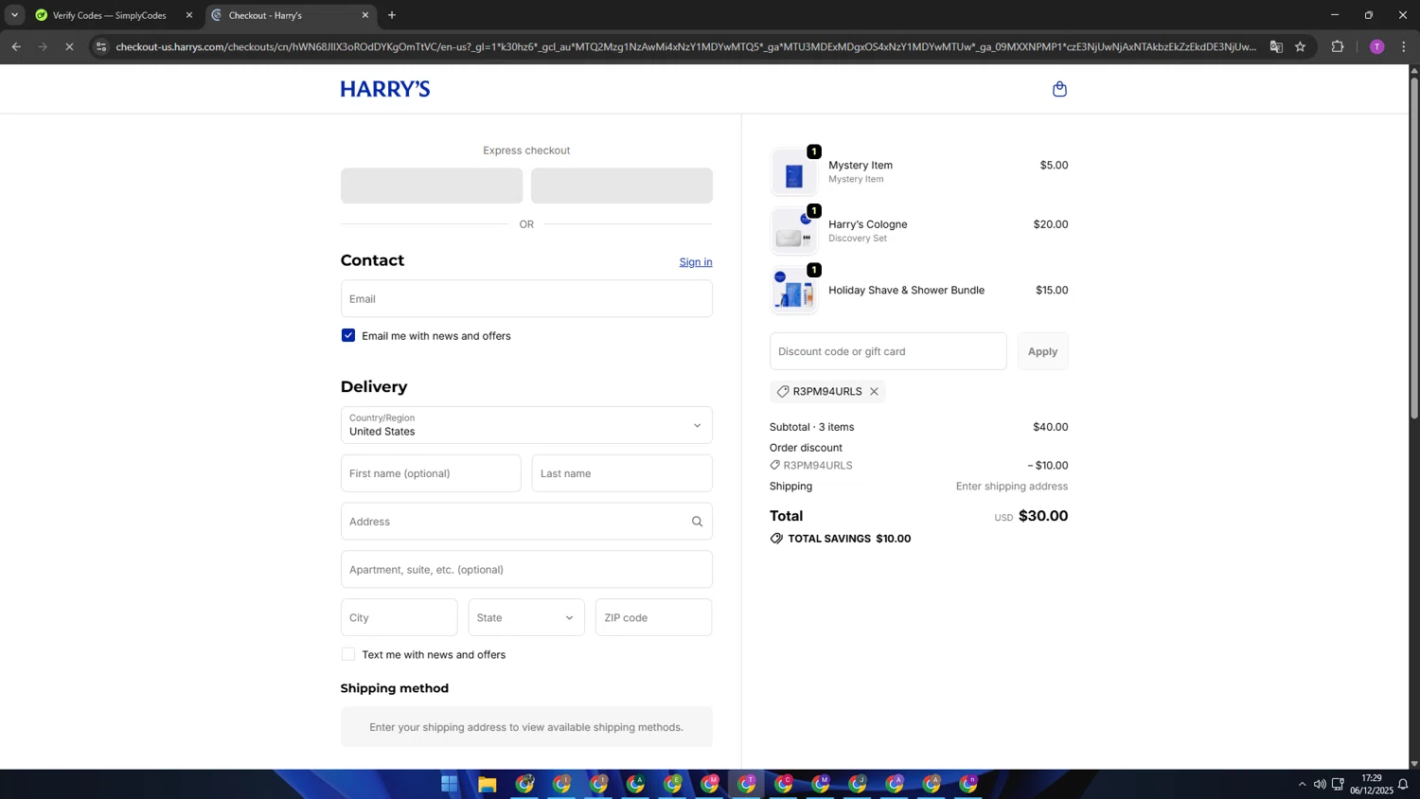Screen dimensions: 1420x799
Task: Click the First name (optional) field
Action: pos(431,473)
